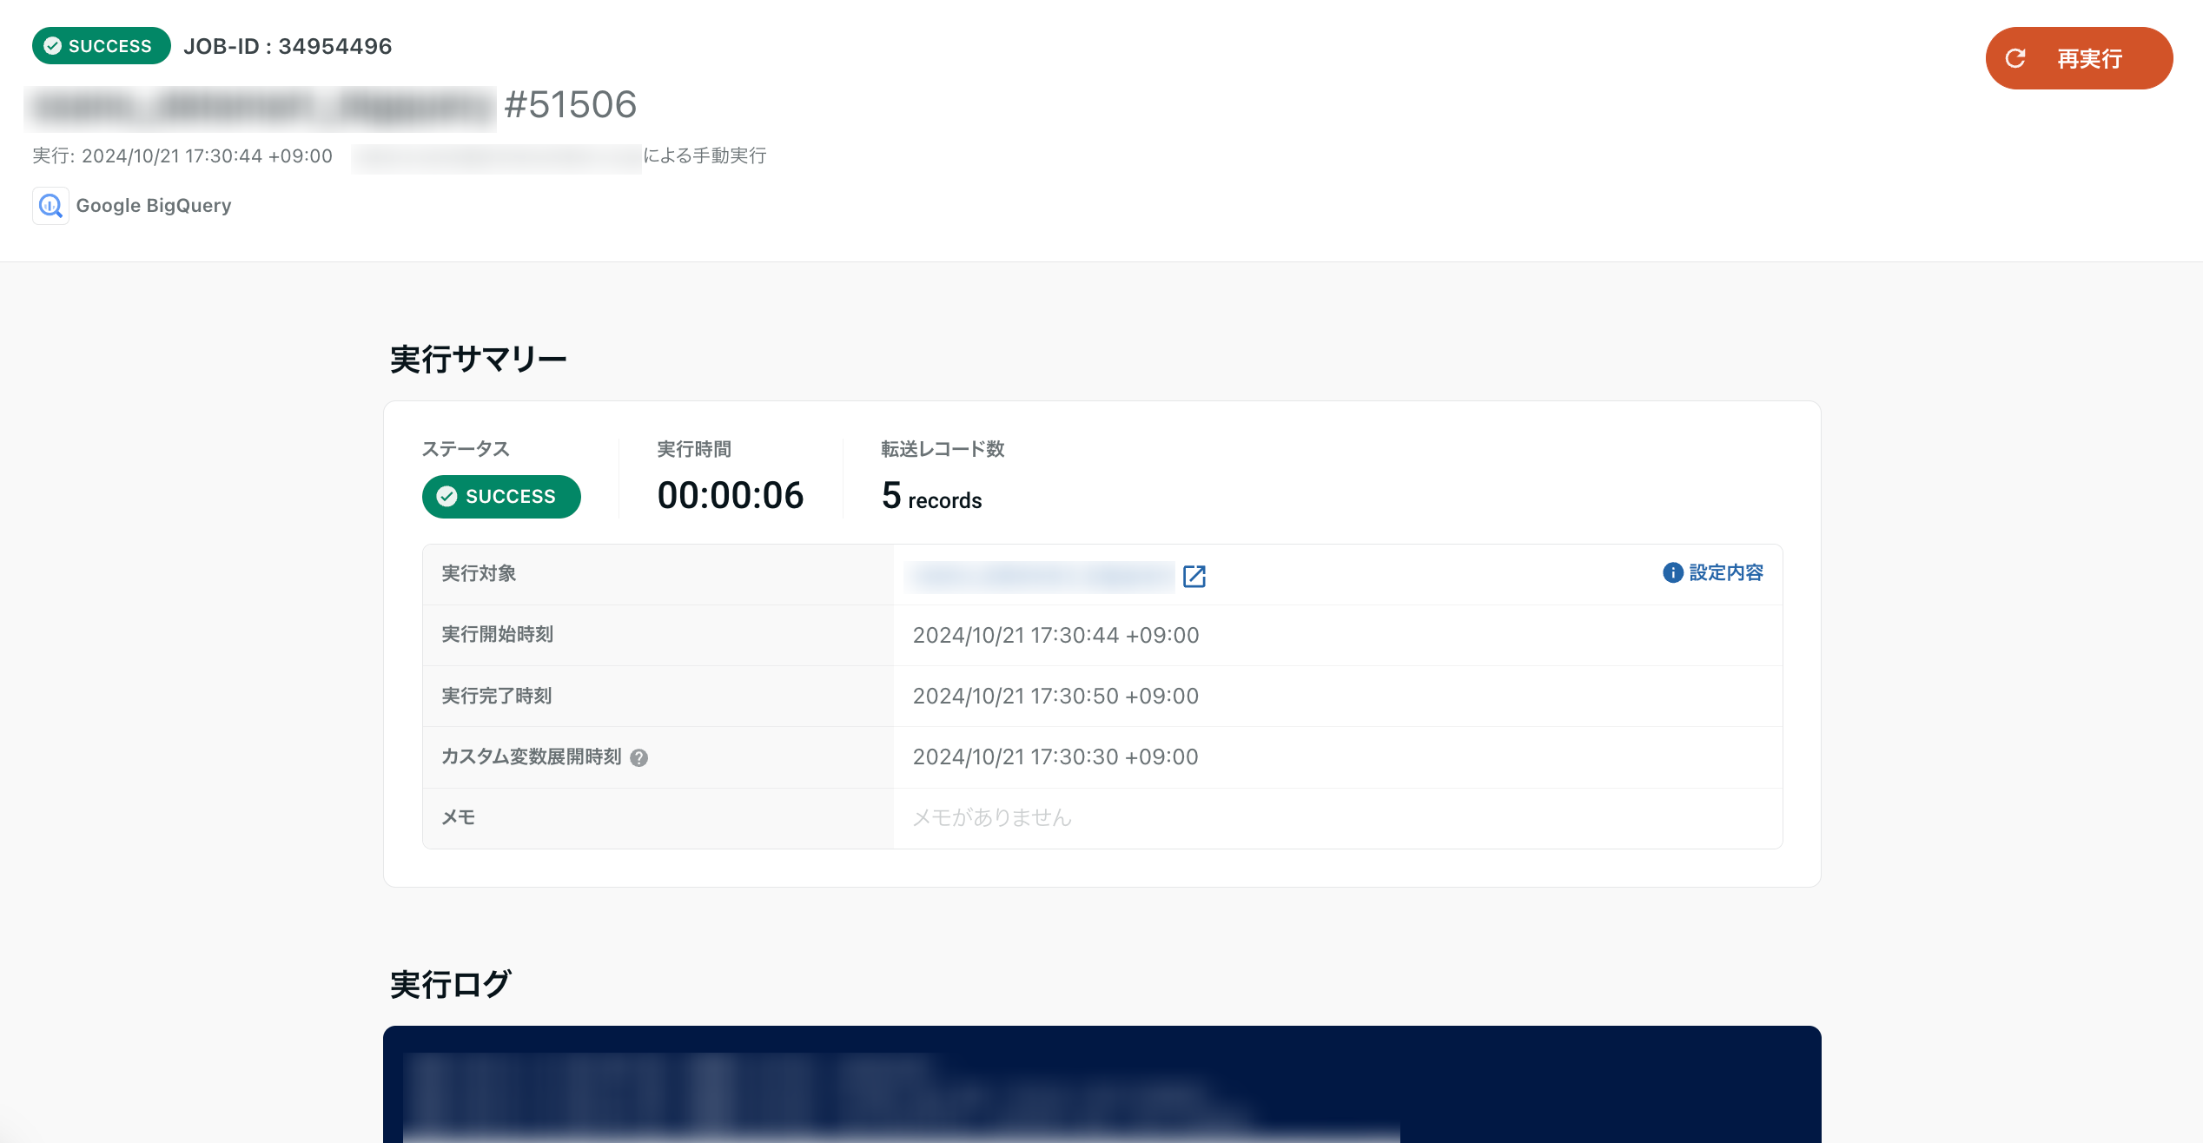Screen dimensions: 2203x1143
Task: Click the 実行対象 row label
Action: (479, 574)
